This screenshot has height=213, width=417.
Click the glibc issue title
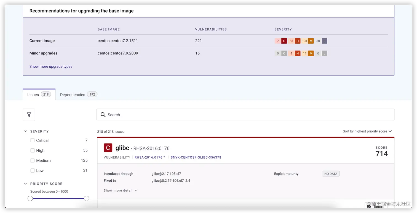122,148
